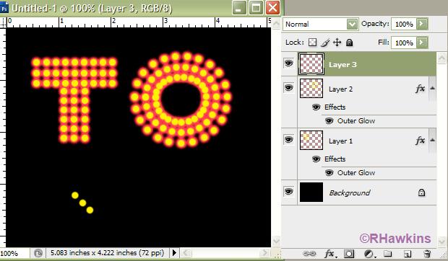Screen dimensions: 448x261
Task: Select Layer 1 by its name
Action: pos(340,141)
